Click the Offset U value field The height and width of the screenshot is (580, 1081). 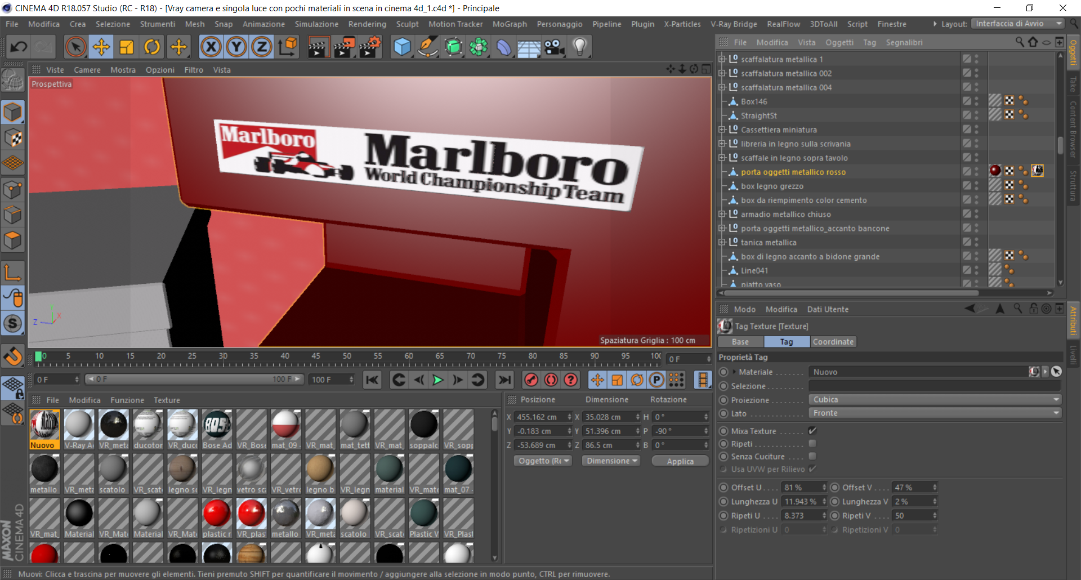pos(803,487)
